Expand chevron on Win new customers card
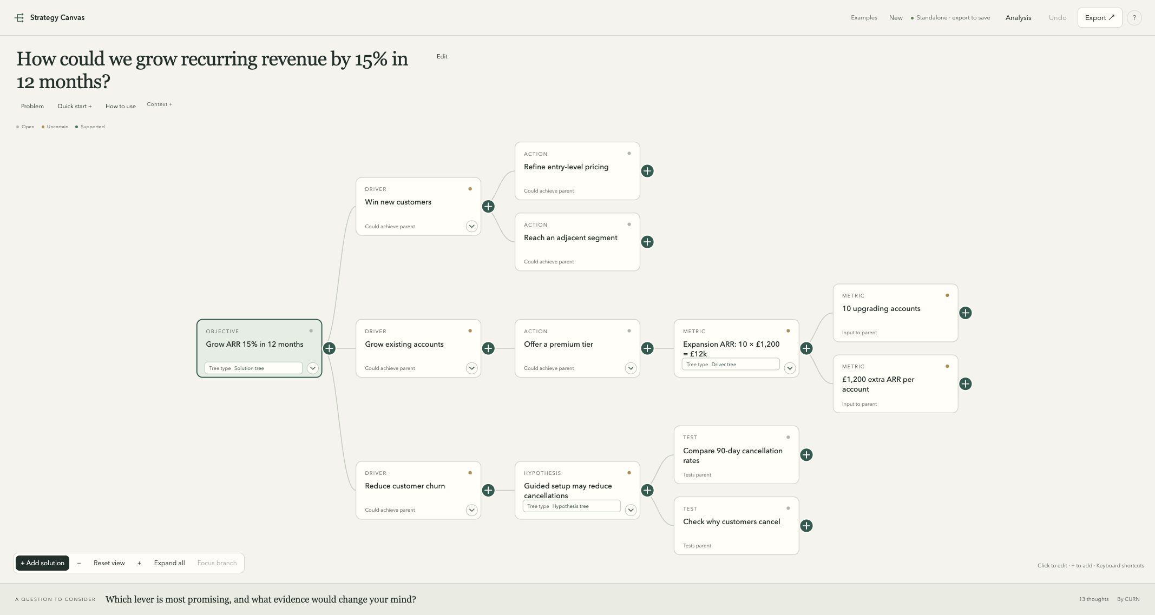 (471, 226)
